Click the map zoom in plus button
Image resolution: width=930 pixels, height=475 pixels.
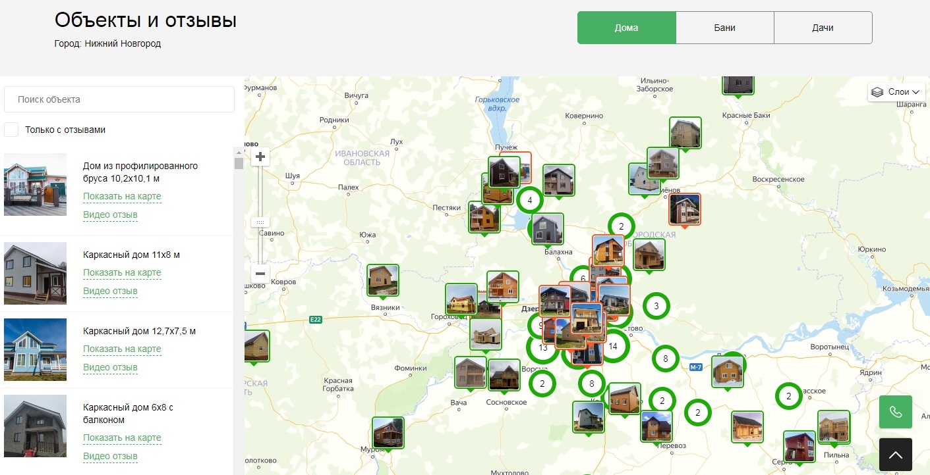point(260,157)
